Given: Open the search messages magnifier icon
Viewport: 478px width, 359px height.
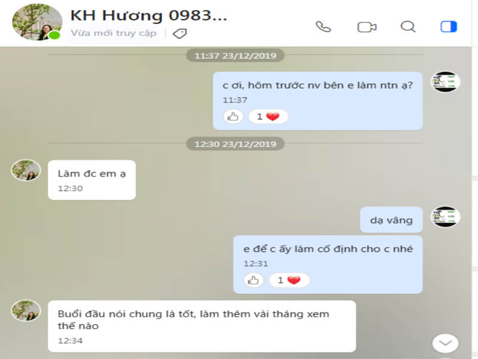Looking at the screenshot, I should pyautogui.click(x=408, y=26).
